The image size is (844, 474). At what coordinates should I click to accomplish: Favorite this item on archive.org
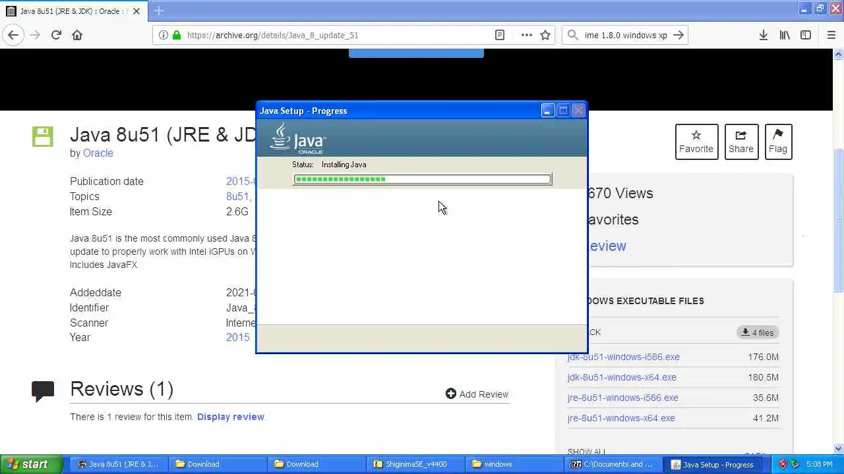696,142
